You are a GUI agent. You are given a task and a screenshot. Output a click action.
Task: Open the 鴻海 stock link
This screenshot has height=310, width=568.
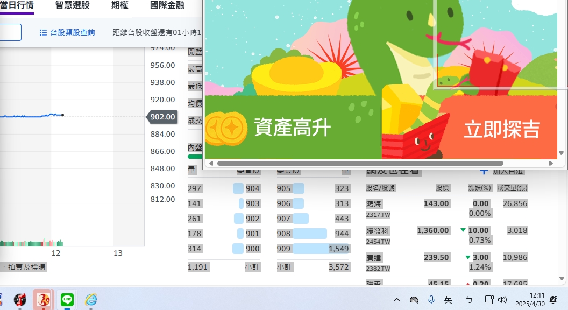pyautogui.click(x=373, y=204)
